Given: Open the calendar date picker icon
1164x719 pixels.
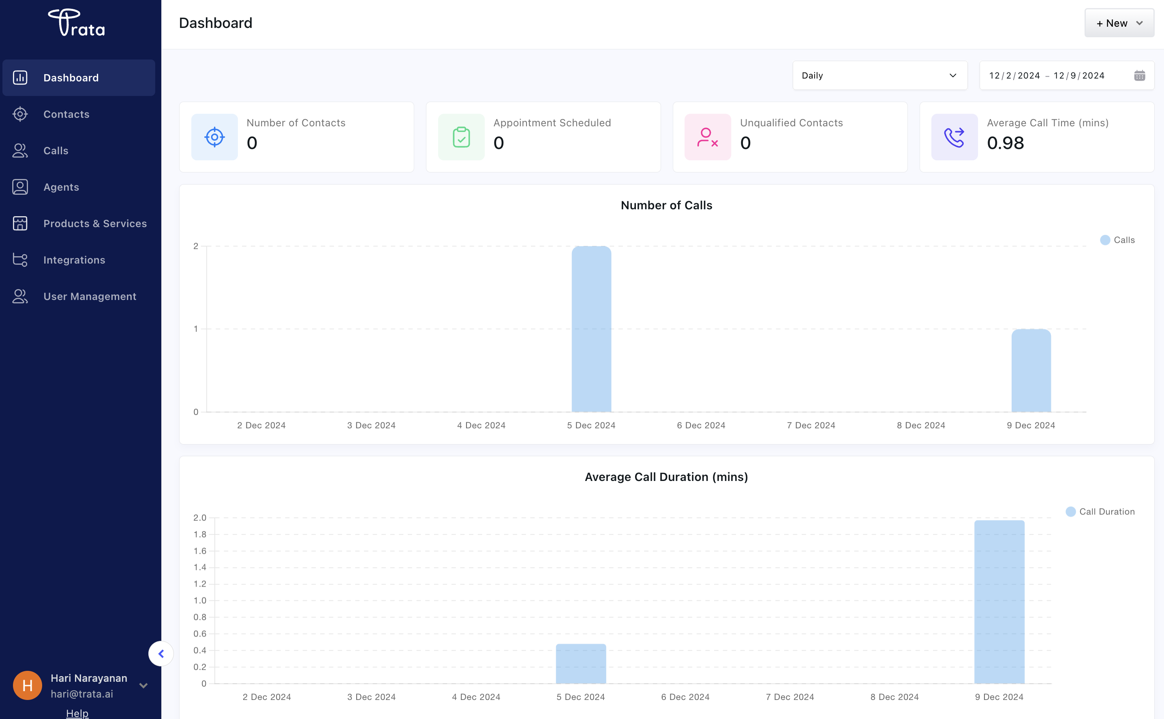Looking at the screenshot, I should pyautogui.click(x=1139, y=76).
